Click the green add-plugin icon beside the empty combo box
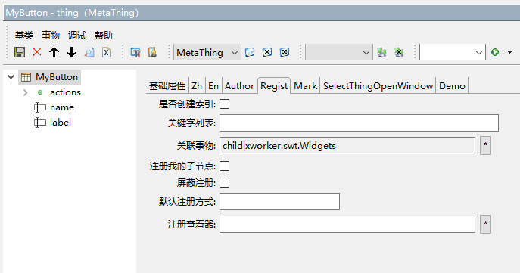 pos(381,52)
